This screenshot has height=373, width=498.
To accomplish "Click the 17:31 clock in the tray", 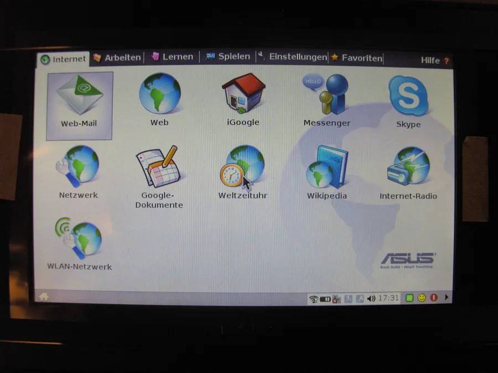I will click(388, 298).
